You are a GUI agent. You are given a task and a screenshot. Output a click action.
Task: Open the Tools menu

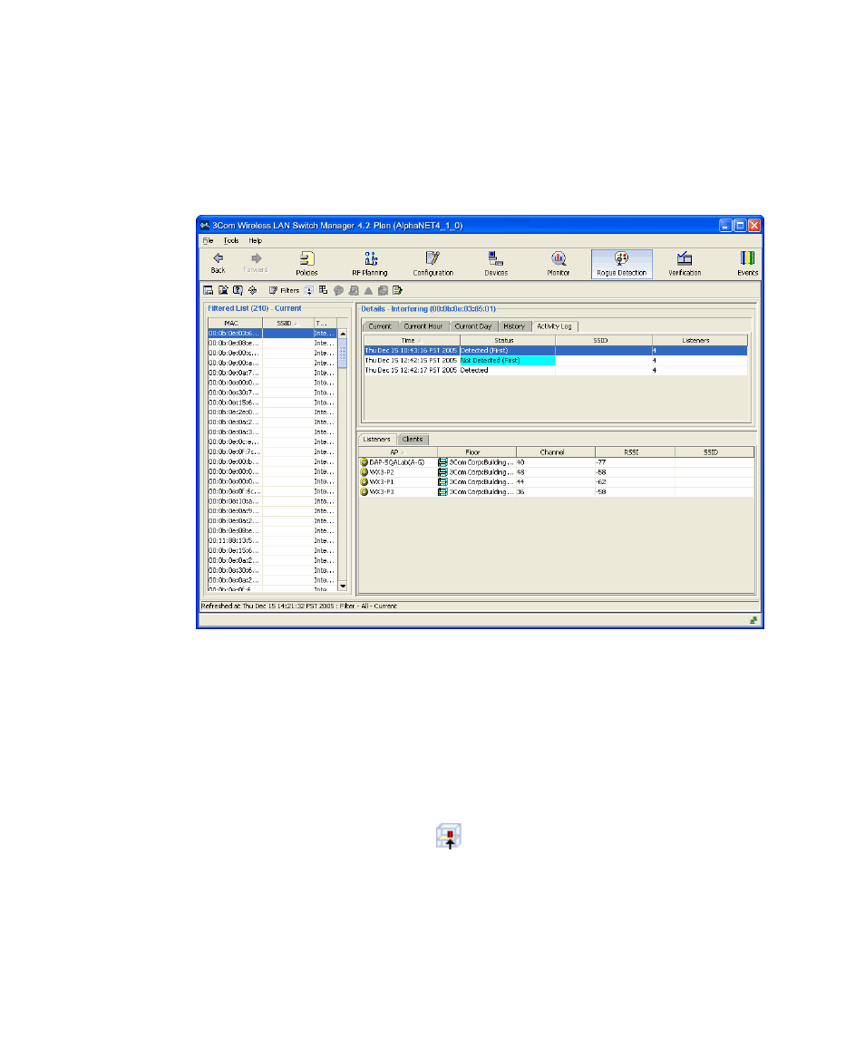230,241
